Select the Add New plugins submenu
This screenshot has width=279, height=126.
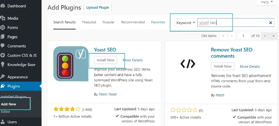coord(9,104)
